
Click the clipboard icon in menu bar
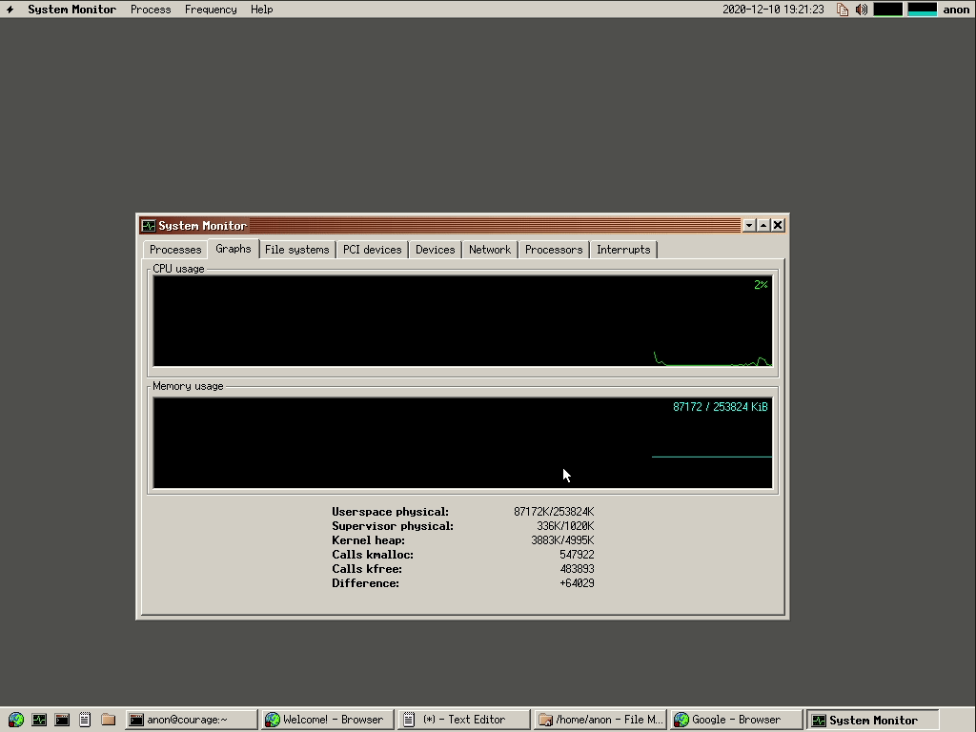pyautogui.click(x=843, y=10)
